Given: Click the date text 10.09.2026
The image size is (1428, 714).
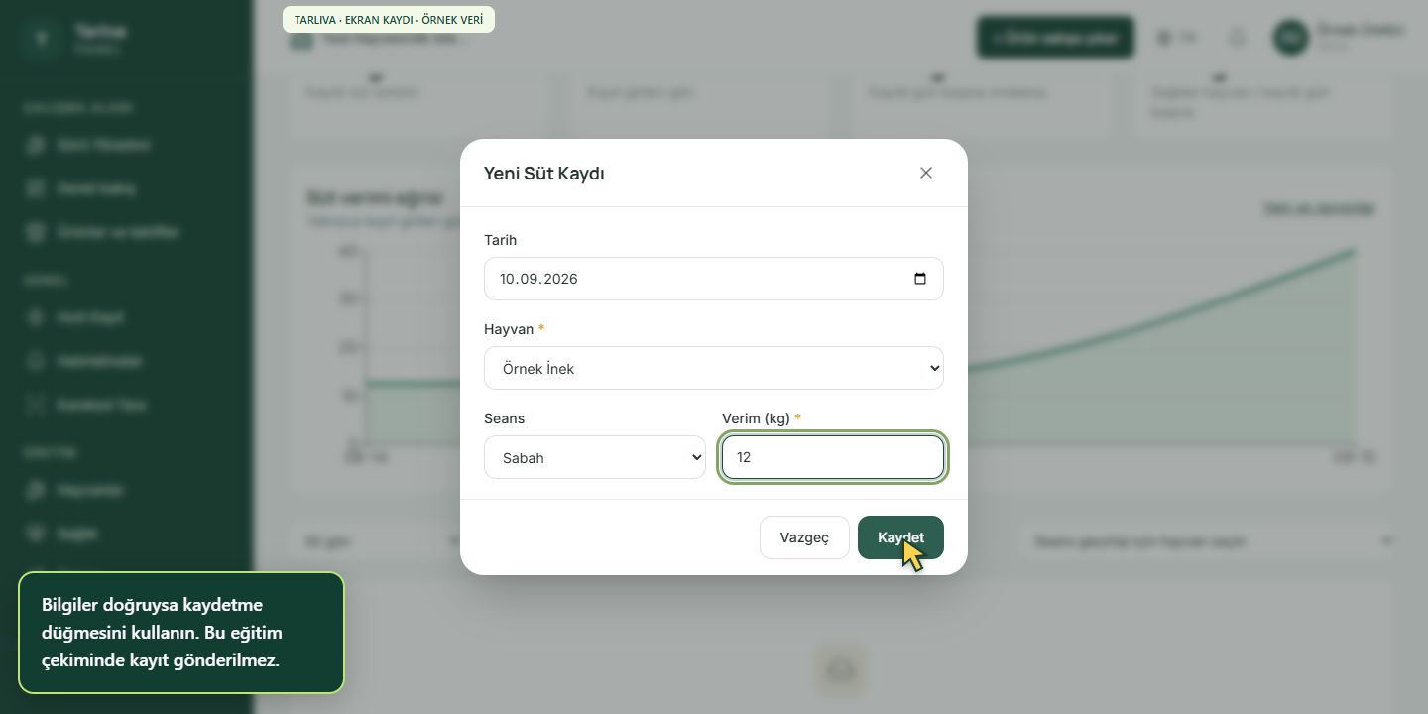Looking at the screenshot, I should pos(538,279).
